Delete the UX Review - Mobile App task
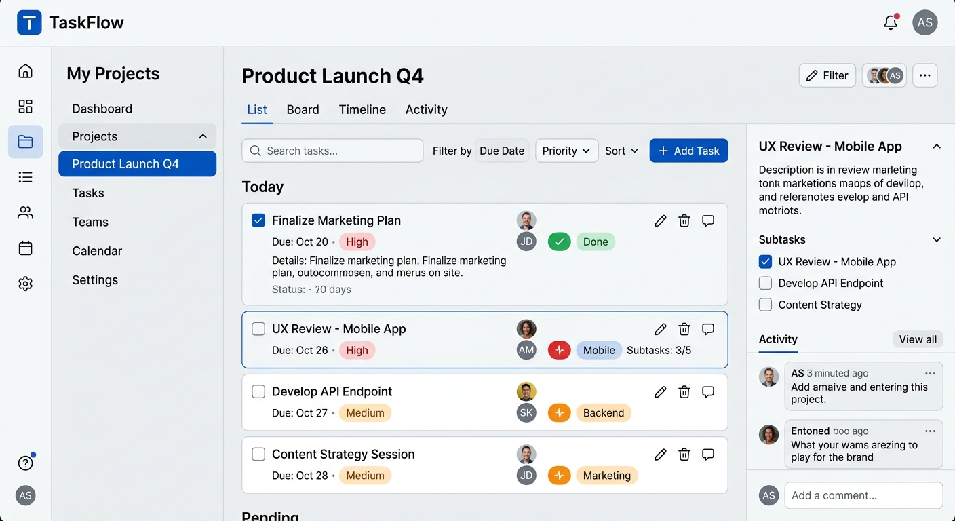This screenshot has height=521, width=955. click(684, 329)
